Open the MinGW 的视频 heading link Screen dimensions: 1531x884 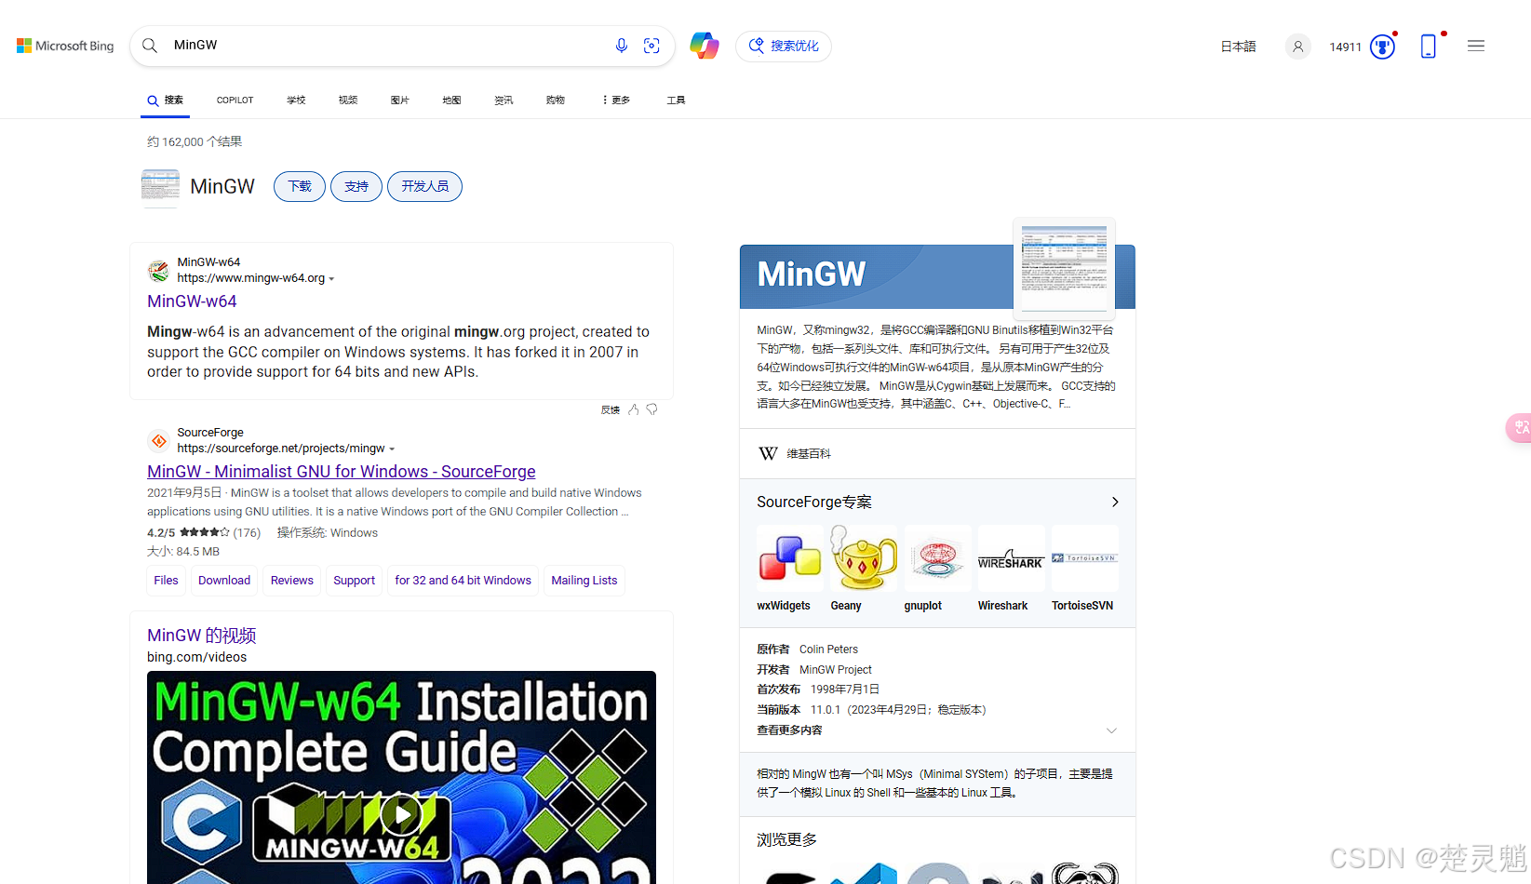202,636
